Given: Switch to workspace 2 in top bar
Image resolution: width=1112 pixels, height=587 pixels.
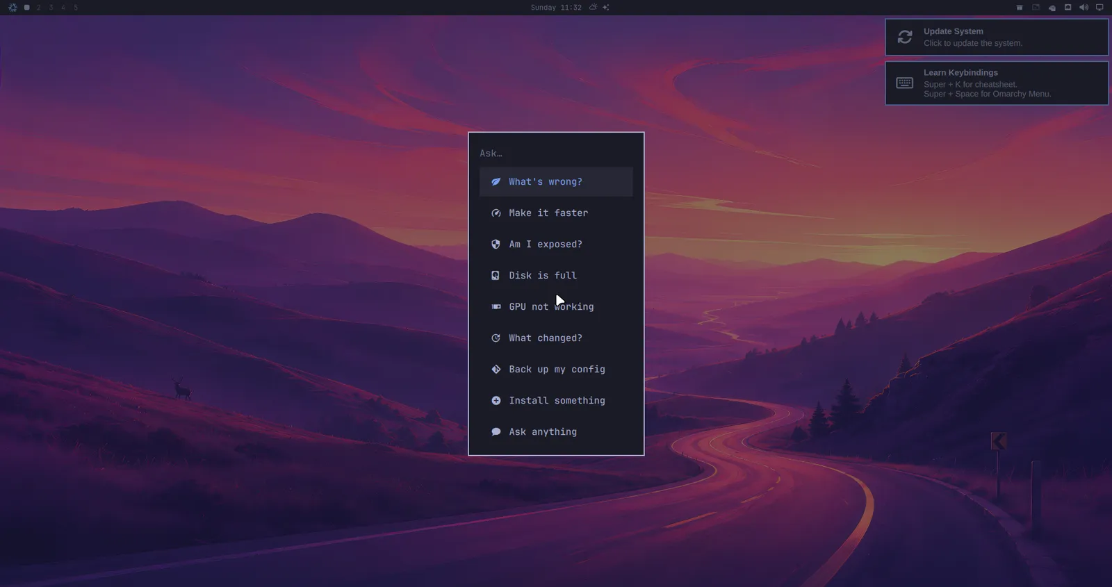Looking at the screenshot, I should pyautogui.click(x=39, y=8).
